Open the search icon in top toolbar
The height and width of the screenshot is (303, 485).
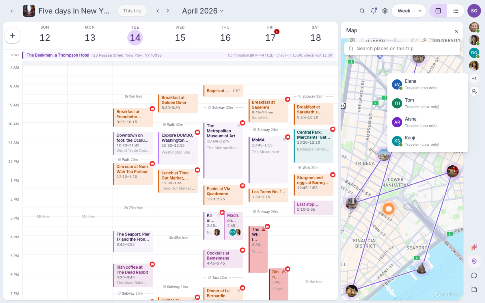coord(362,11)
